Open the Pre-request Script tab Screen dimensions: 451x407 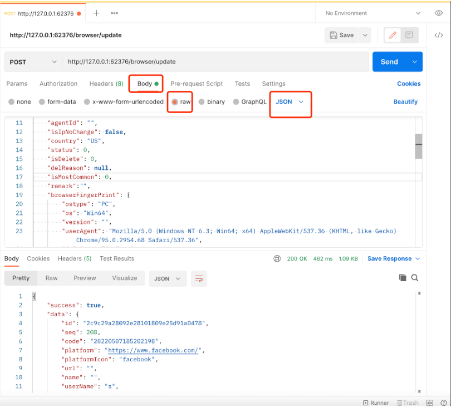(197, 84)
